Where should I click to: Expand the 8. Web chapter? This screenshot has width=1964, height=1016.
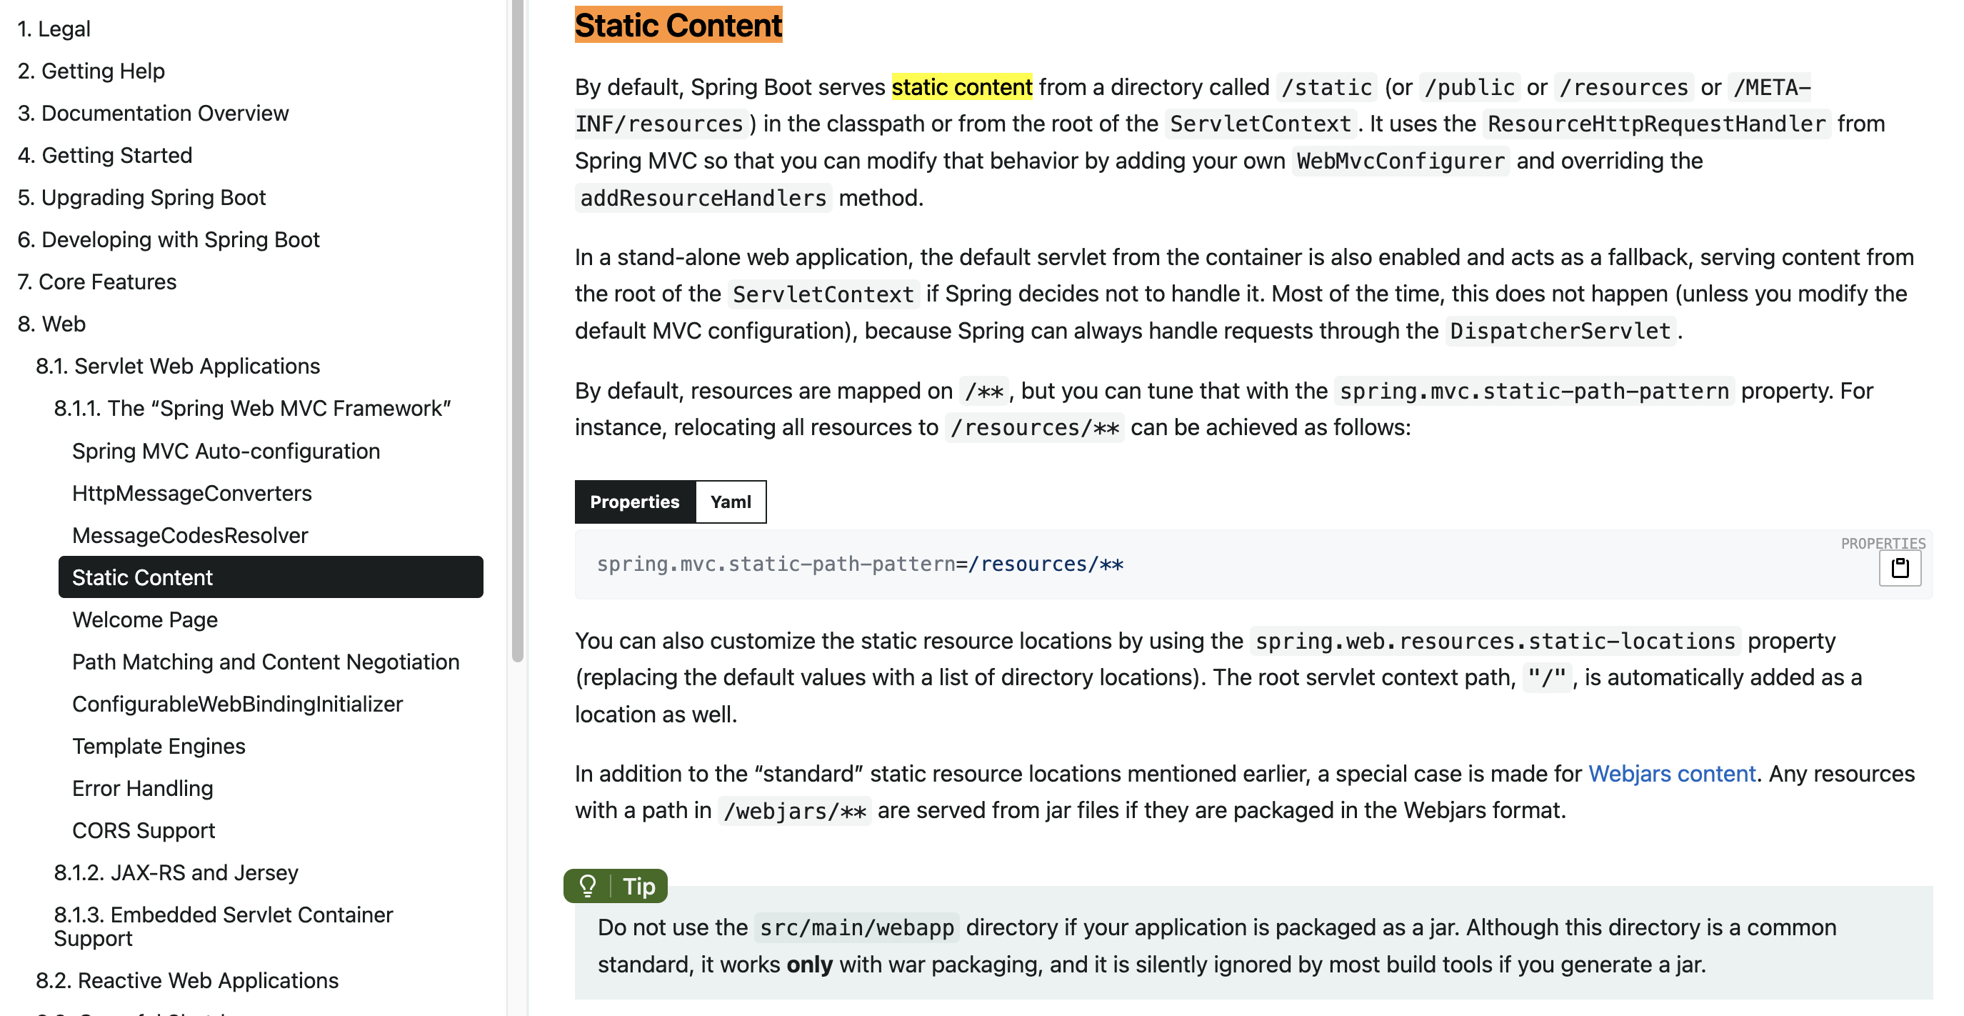pyautogui.click(x=51, y=324)
